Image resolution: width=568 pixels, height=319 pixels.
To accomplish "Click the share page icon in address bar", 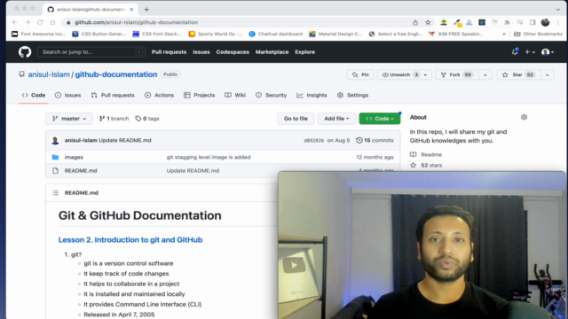I will point(415,22).
